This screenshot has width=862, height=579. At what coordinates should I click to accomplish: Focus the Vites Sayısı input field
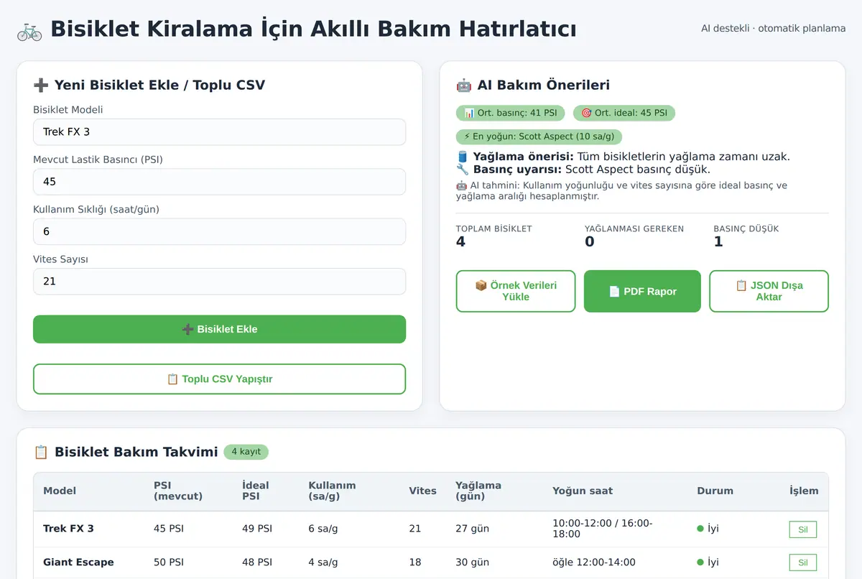point(219,282)
